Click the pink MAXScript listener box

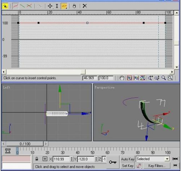point(16,159)
